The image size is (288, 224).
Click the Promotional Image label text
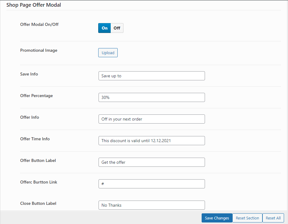tap(39, 50)
